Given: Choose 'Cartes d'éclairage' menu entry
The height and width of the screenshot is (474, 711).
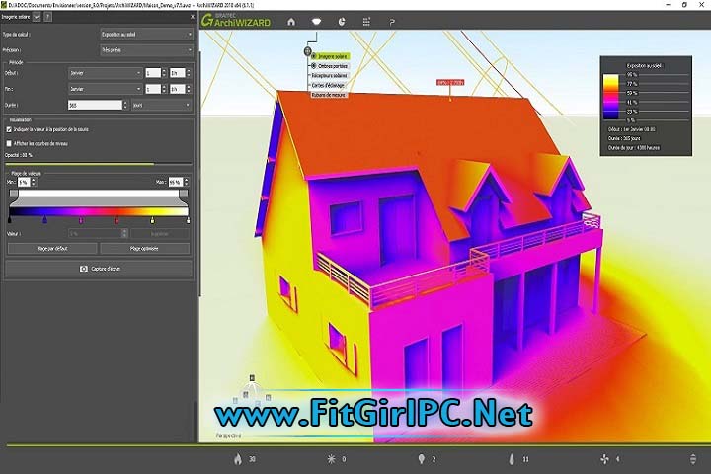Looking at the screenshot, I should [328, 85].
